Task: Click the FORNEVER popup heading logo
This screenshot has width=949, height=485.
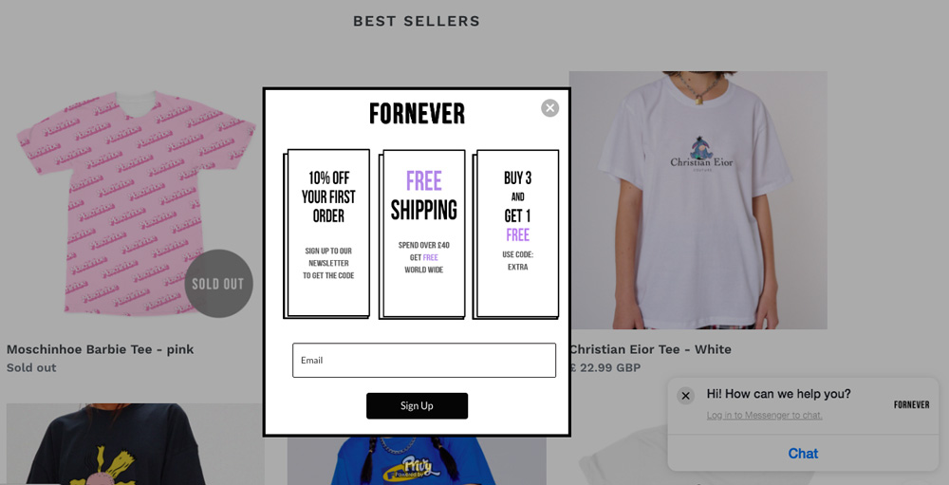Action: point(417,113)
